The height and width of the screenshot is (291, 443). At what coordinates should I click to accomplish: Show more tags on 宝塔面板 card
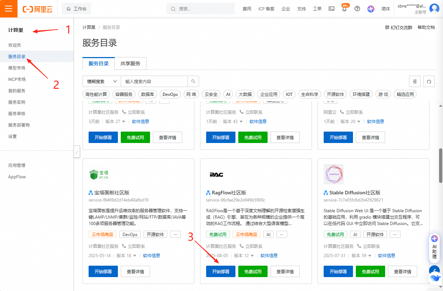click(175, 234)
